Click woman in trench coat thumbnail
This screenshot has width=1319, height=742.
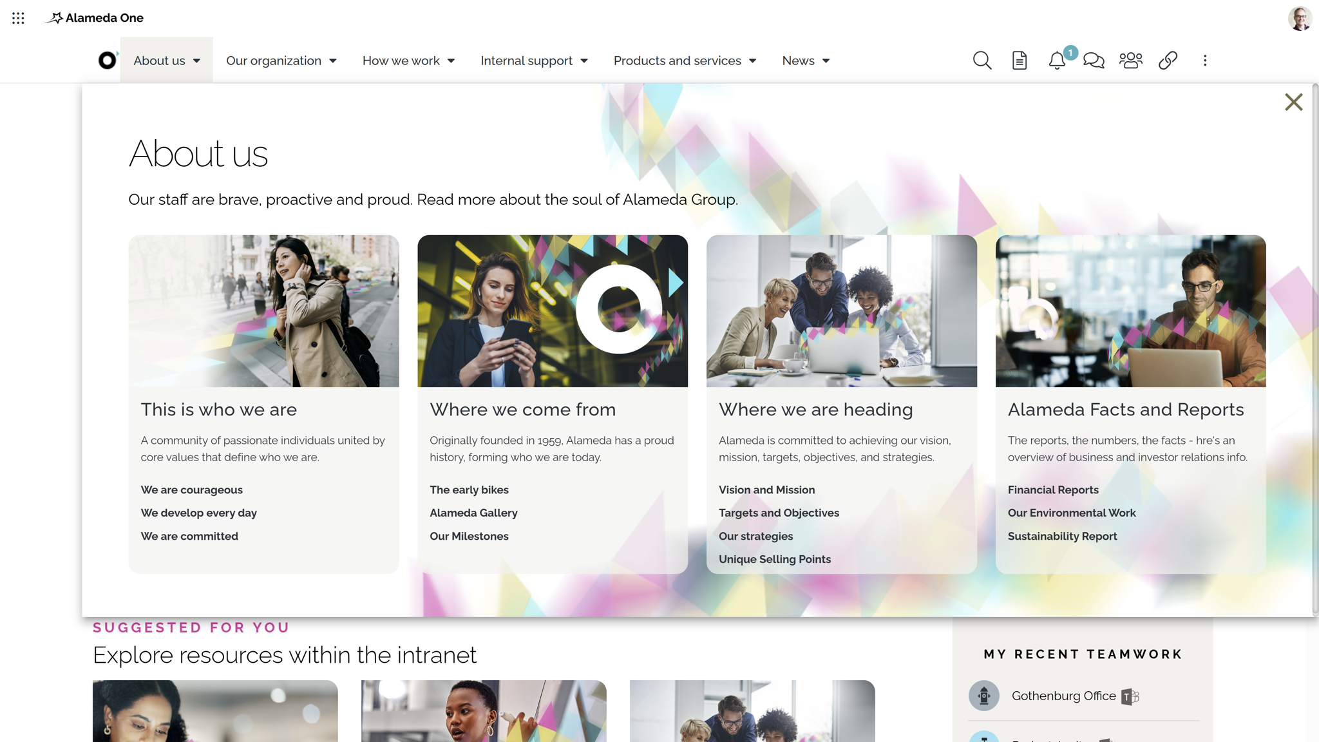click(263, 310)
